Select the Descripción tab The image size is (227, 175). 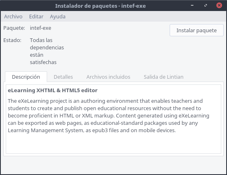tap(26, 77)
